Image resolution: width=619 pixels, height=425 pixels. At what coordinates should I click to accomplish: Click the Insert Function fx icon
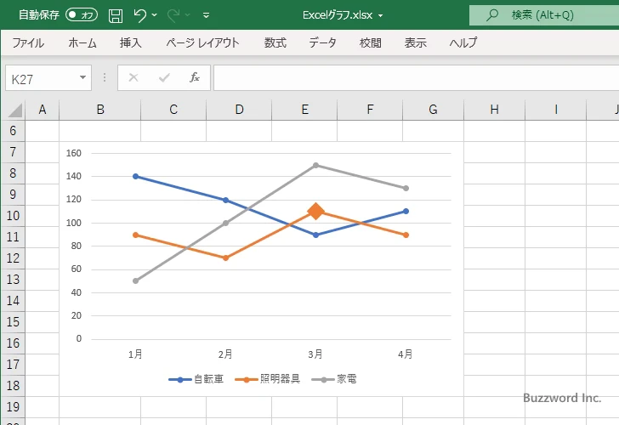coord(194,78)
